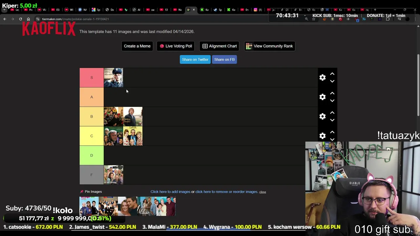Click the colorful grid icon on View Community Rank
The width and height of the screenshot is (420, 236).
pos(249,46)
